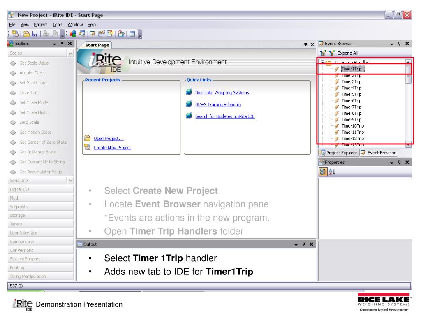Viewport: 421px width, 316px height.
Task: Click the Toolbox Scales scroll-up arrow
Action: 71,53
